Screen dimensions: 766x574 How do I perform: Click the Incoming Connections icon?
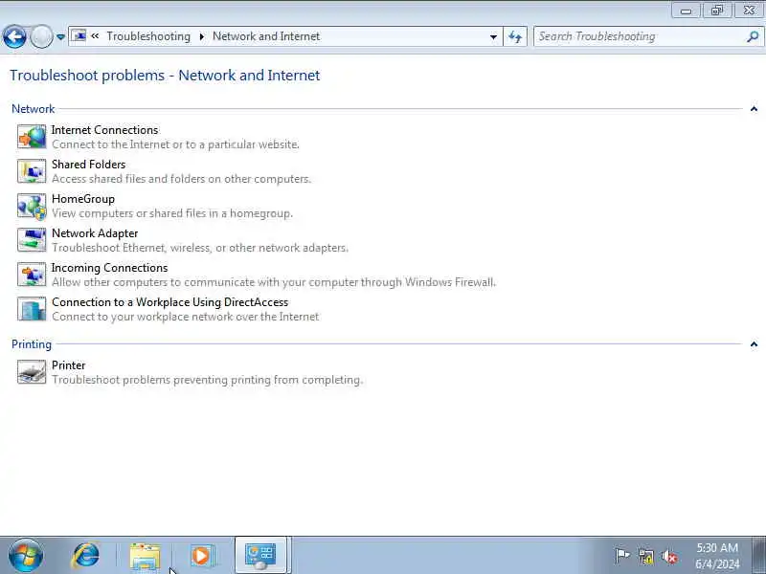click(32, 275)
